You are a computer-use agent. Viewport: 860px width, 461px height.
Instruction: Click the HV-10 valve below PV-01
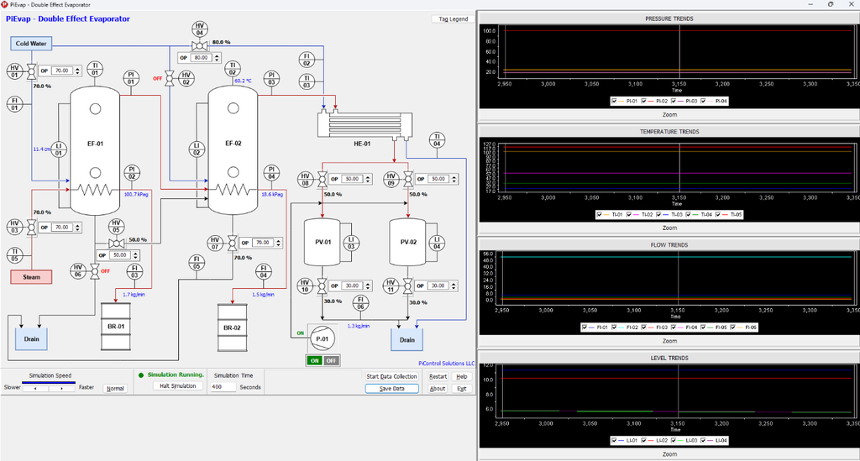click(x=322, y=286)
